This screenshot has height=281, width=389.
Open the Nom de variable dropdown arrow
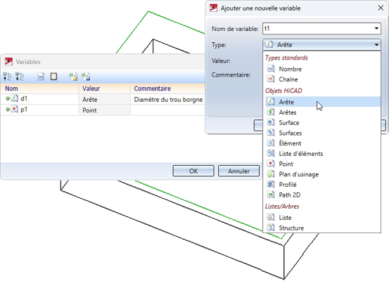tap(376, 29)
